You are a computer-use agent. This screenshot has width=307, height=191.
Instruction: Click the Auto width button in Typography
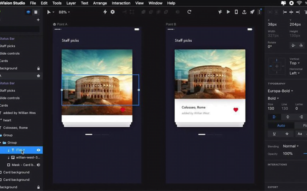pos(281,125)
